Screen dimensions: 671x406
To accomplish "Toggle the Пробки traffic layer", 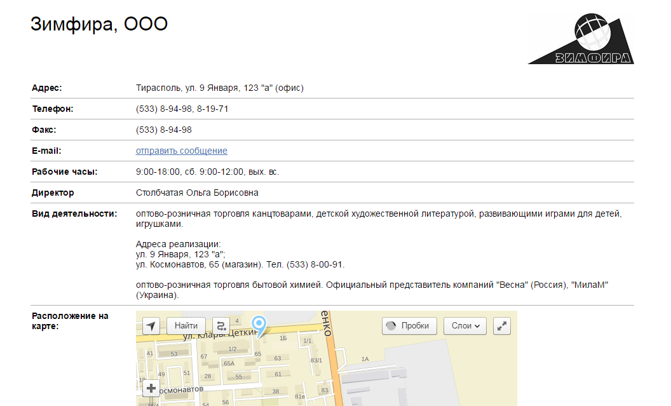I will point(410,326).
